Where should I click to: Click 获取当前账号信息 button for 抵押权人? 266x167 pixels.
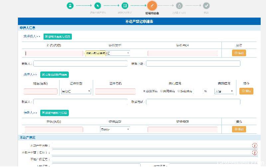pyautogui.click(x=58, y=37)
